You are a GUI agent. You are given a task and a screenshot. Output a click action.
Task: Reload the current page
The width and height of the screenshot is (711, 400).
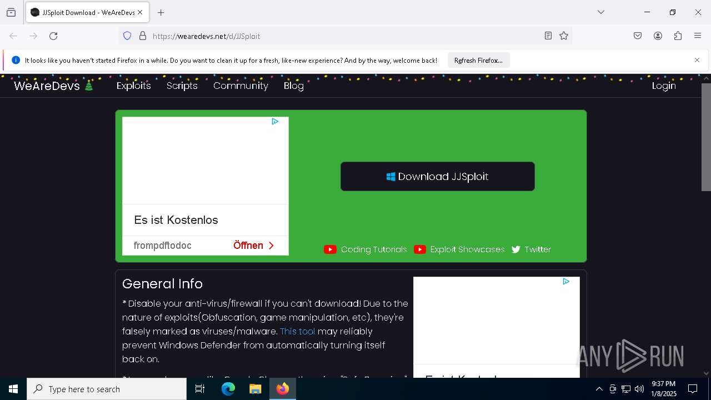(53, 36)
